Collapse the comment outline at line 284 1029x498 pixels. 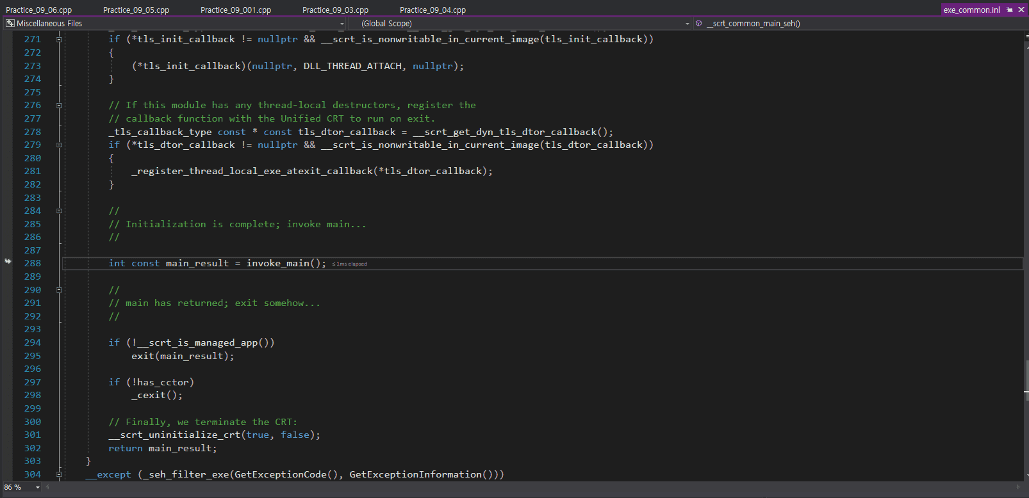59,211
